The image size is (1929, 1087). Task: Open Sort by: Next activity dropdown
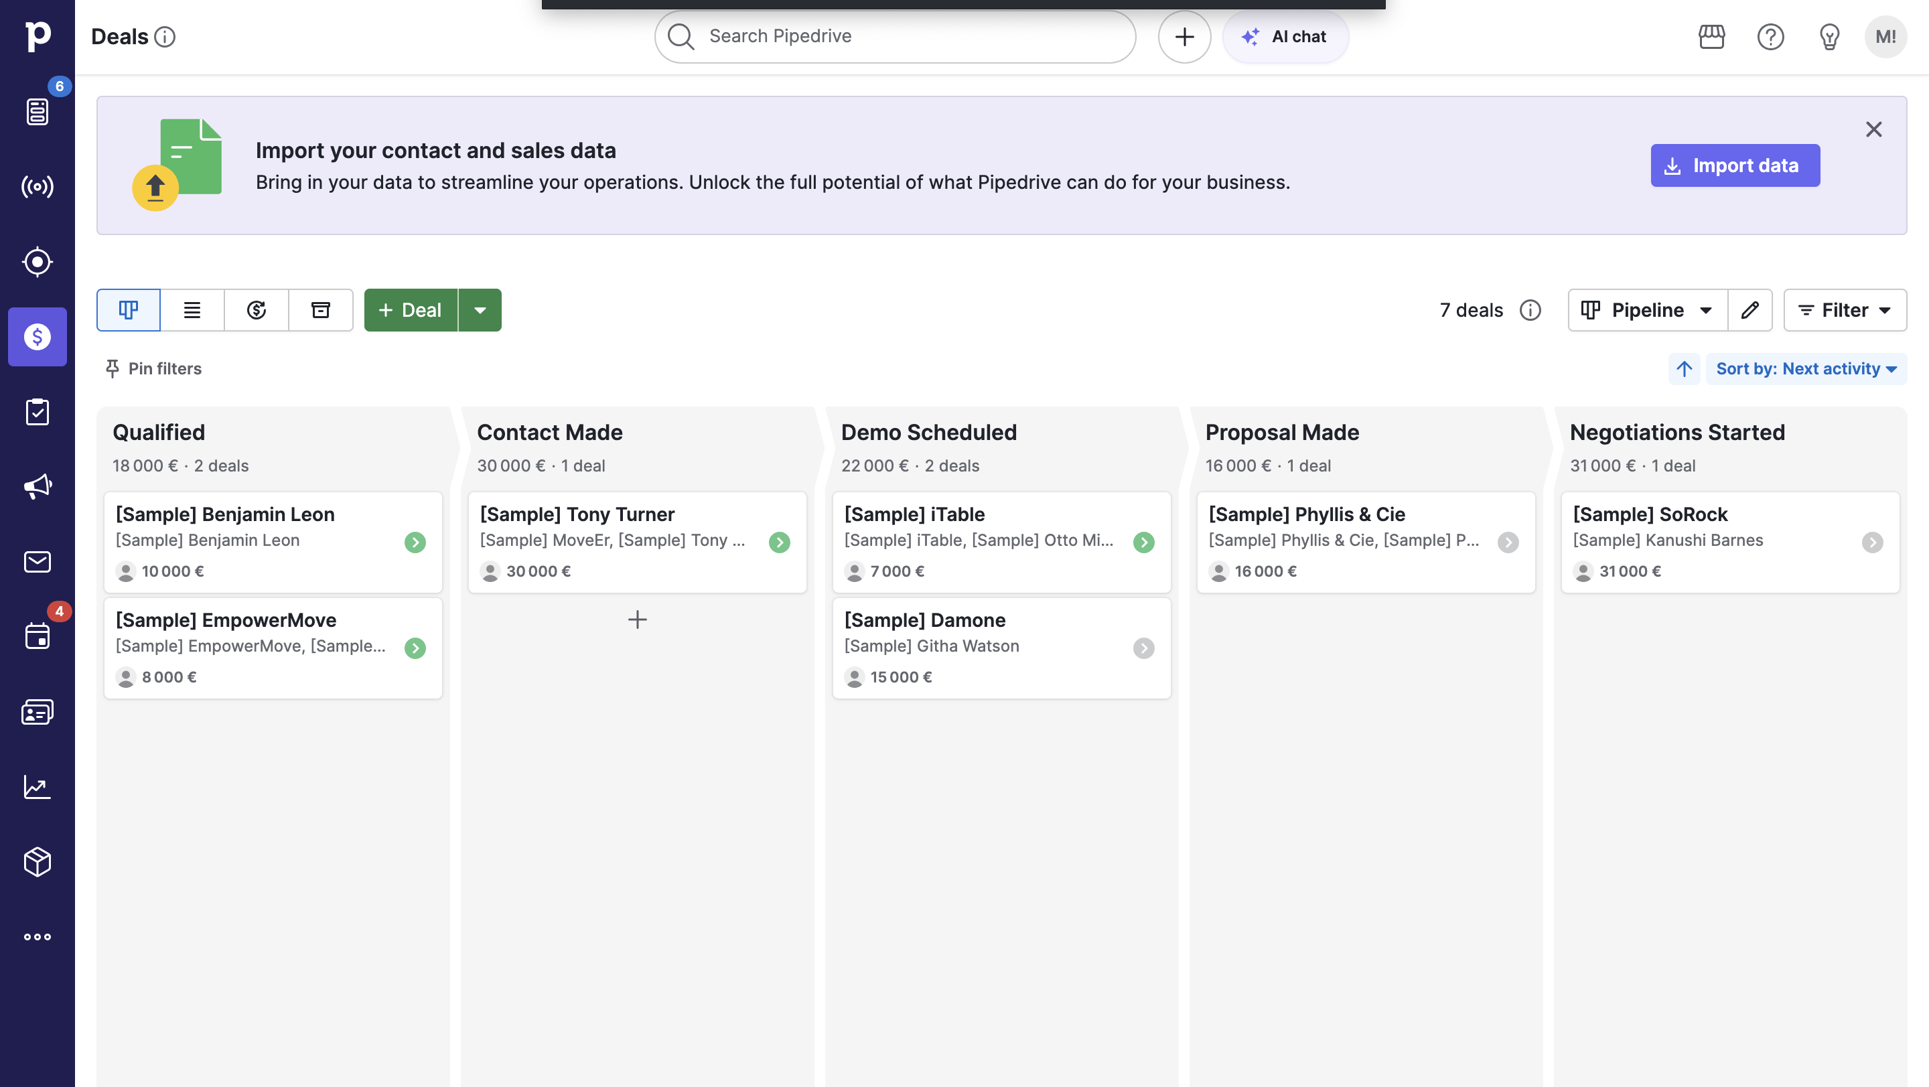1806,368
